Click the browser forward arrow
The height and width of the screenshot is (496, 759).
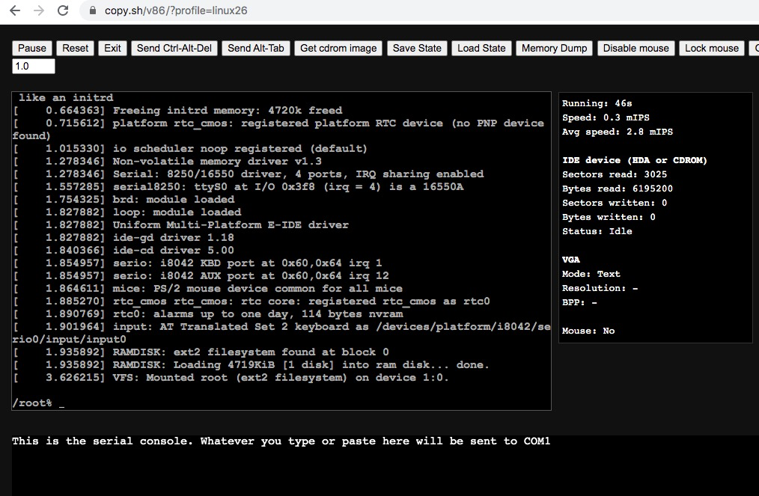37,10
